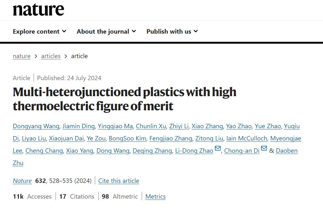
Task: Click author name BongSoo Kim
Action: coord(127,139)
